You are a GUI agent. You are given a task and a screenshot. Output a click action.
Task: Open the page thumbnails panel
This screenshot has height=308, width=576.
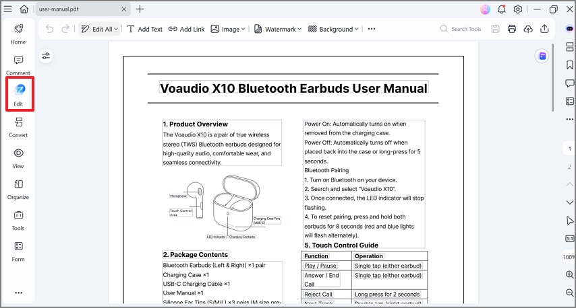[570, 47]
